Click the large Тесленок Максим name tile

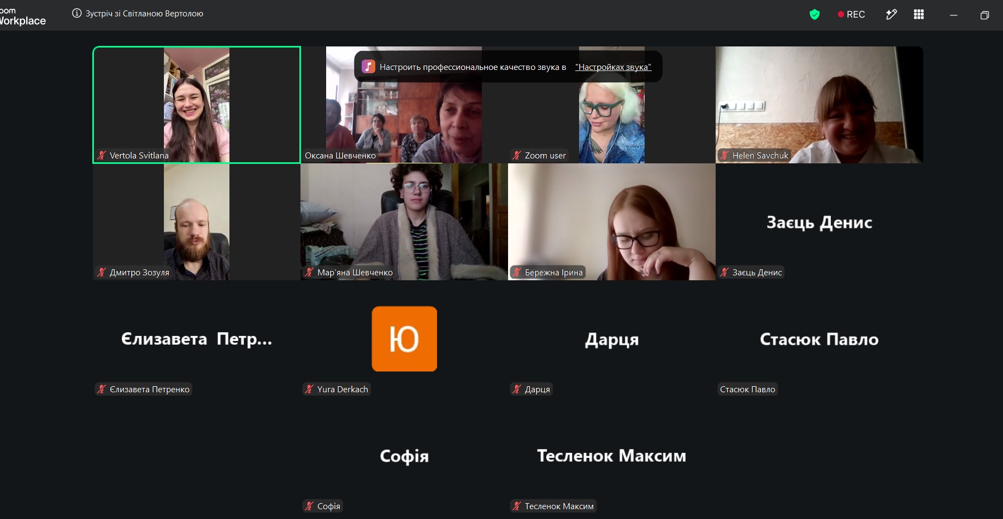(612, 456)
